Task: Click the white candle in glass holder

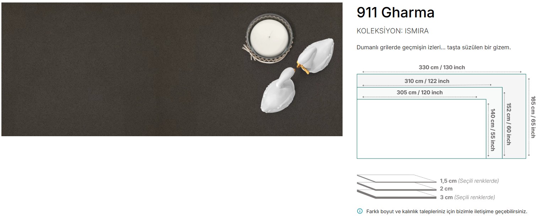Action: (x=269, y=37)
